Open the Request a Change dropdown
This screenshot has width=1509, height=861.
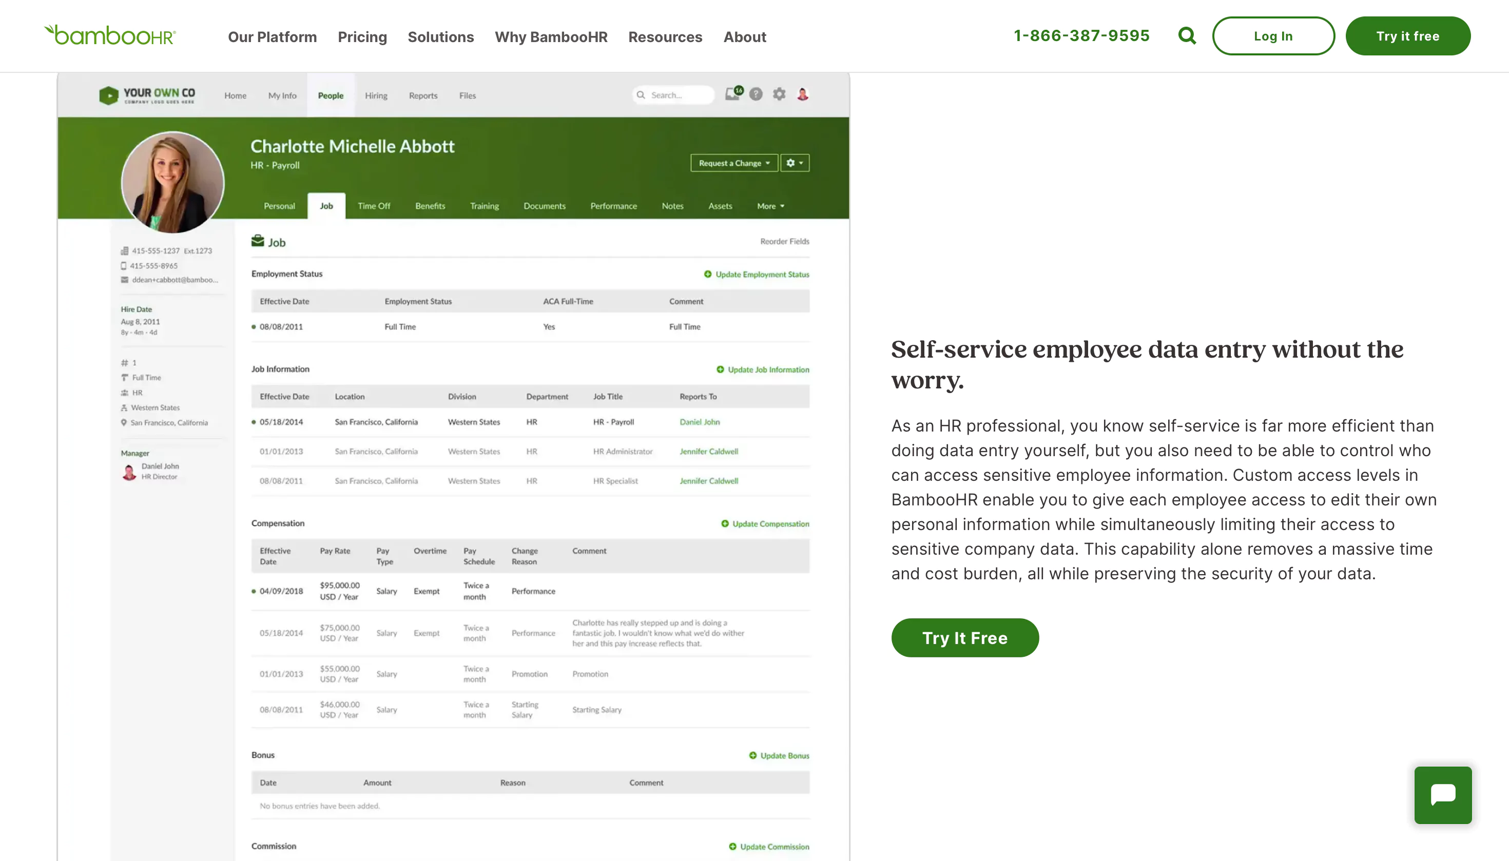733,163
